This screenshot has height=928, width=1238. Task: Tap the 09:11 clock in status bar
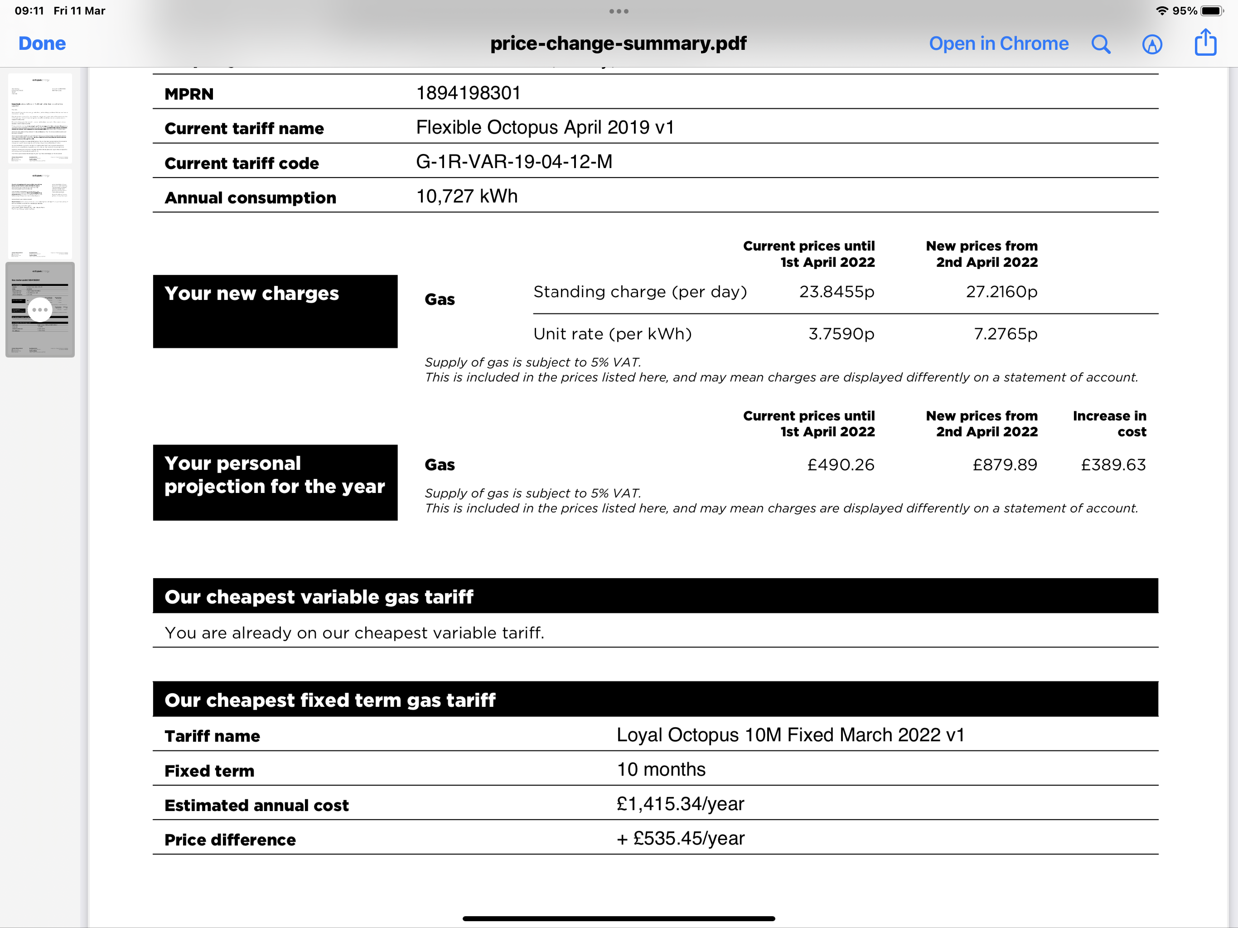29,10
